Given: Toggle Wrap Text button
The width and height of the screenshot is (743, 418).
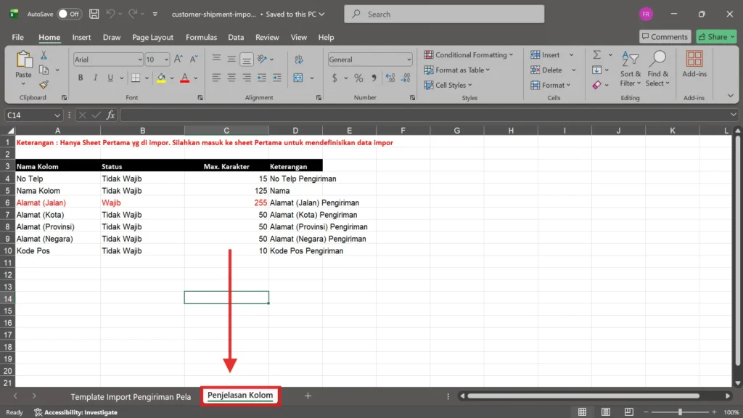Looking at the screenshot, I should coord(298,60).
